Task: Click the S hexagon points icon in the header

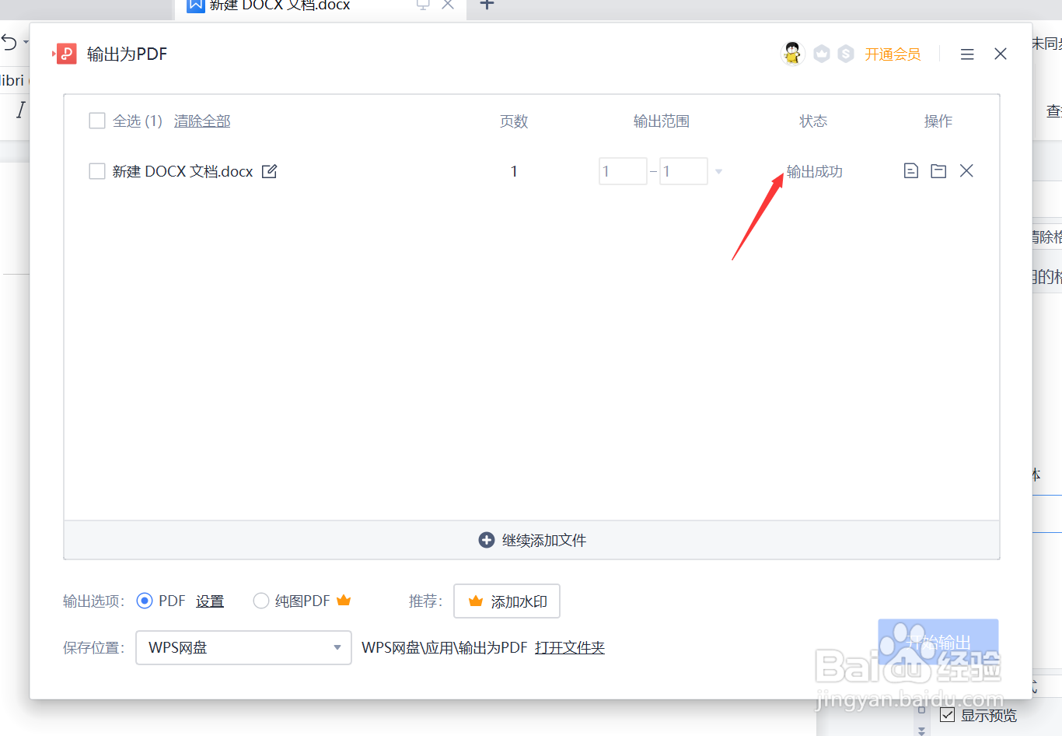Action: 845,54
